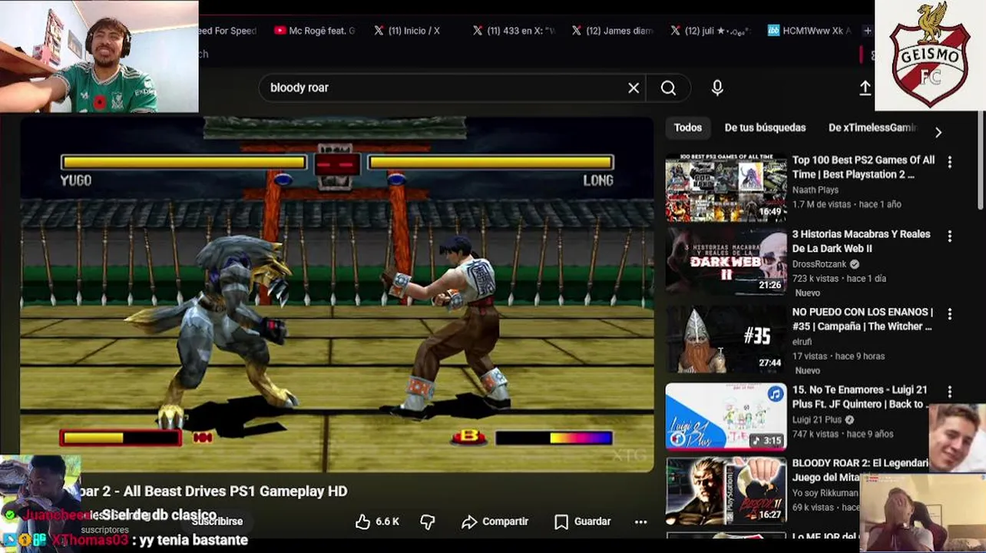Start voice search with microphone icon
The width and height of the screenshot is (986, 553).
click(x=717, y=88)
